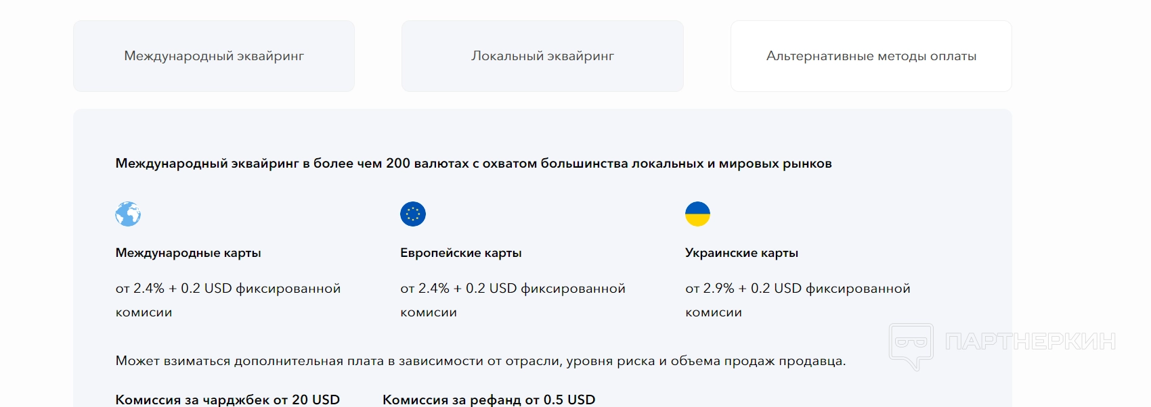1151x407 pixels.
Task: Click the ПАРТНЕРКИН watermark text
Action: (1030, 342)
